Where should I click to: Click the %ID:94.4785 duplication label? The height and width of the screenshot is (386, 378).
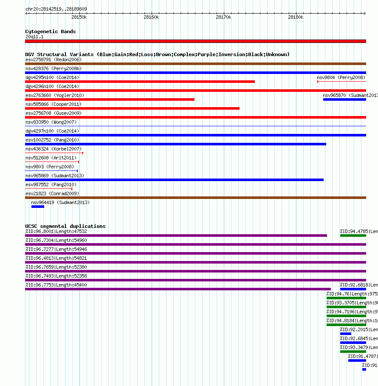click(359, 231)
